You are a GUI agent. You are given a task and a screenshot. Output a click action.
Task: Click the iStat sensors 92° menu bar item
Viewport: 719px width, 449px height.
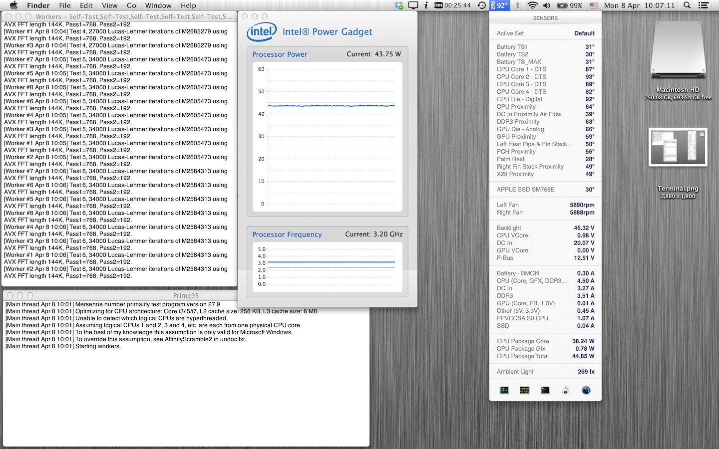(499, 5)
